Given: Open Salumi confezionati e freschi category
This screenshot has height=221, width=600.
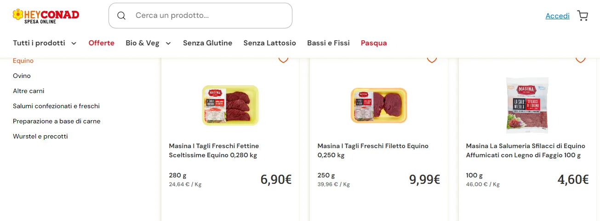Looking at the screenshot, I should (56, 106).
